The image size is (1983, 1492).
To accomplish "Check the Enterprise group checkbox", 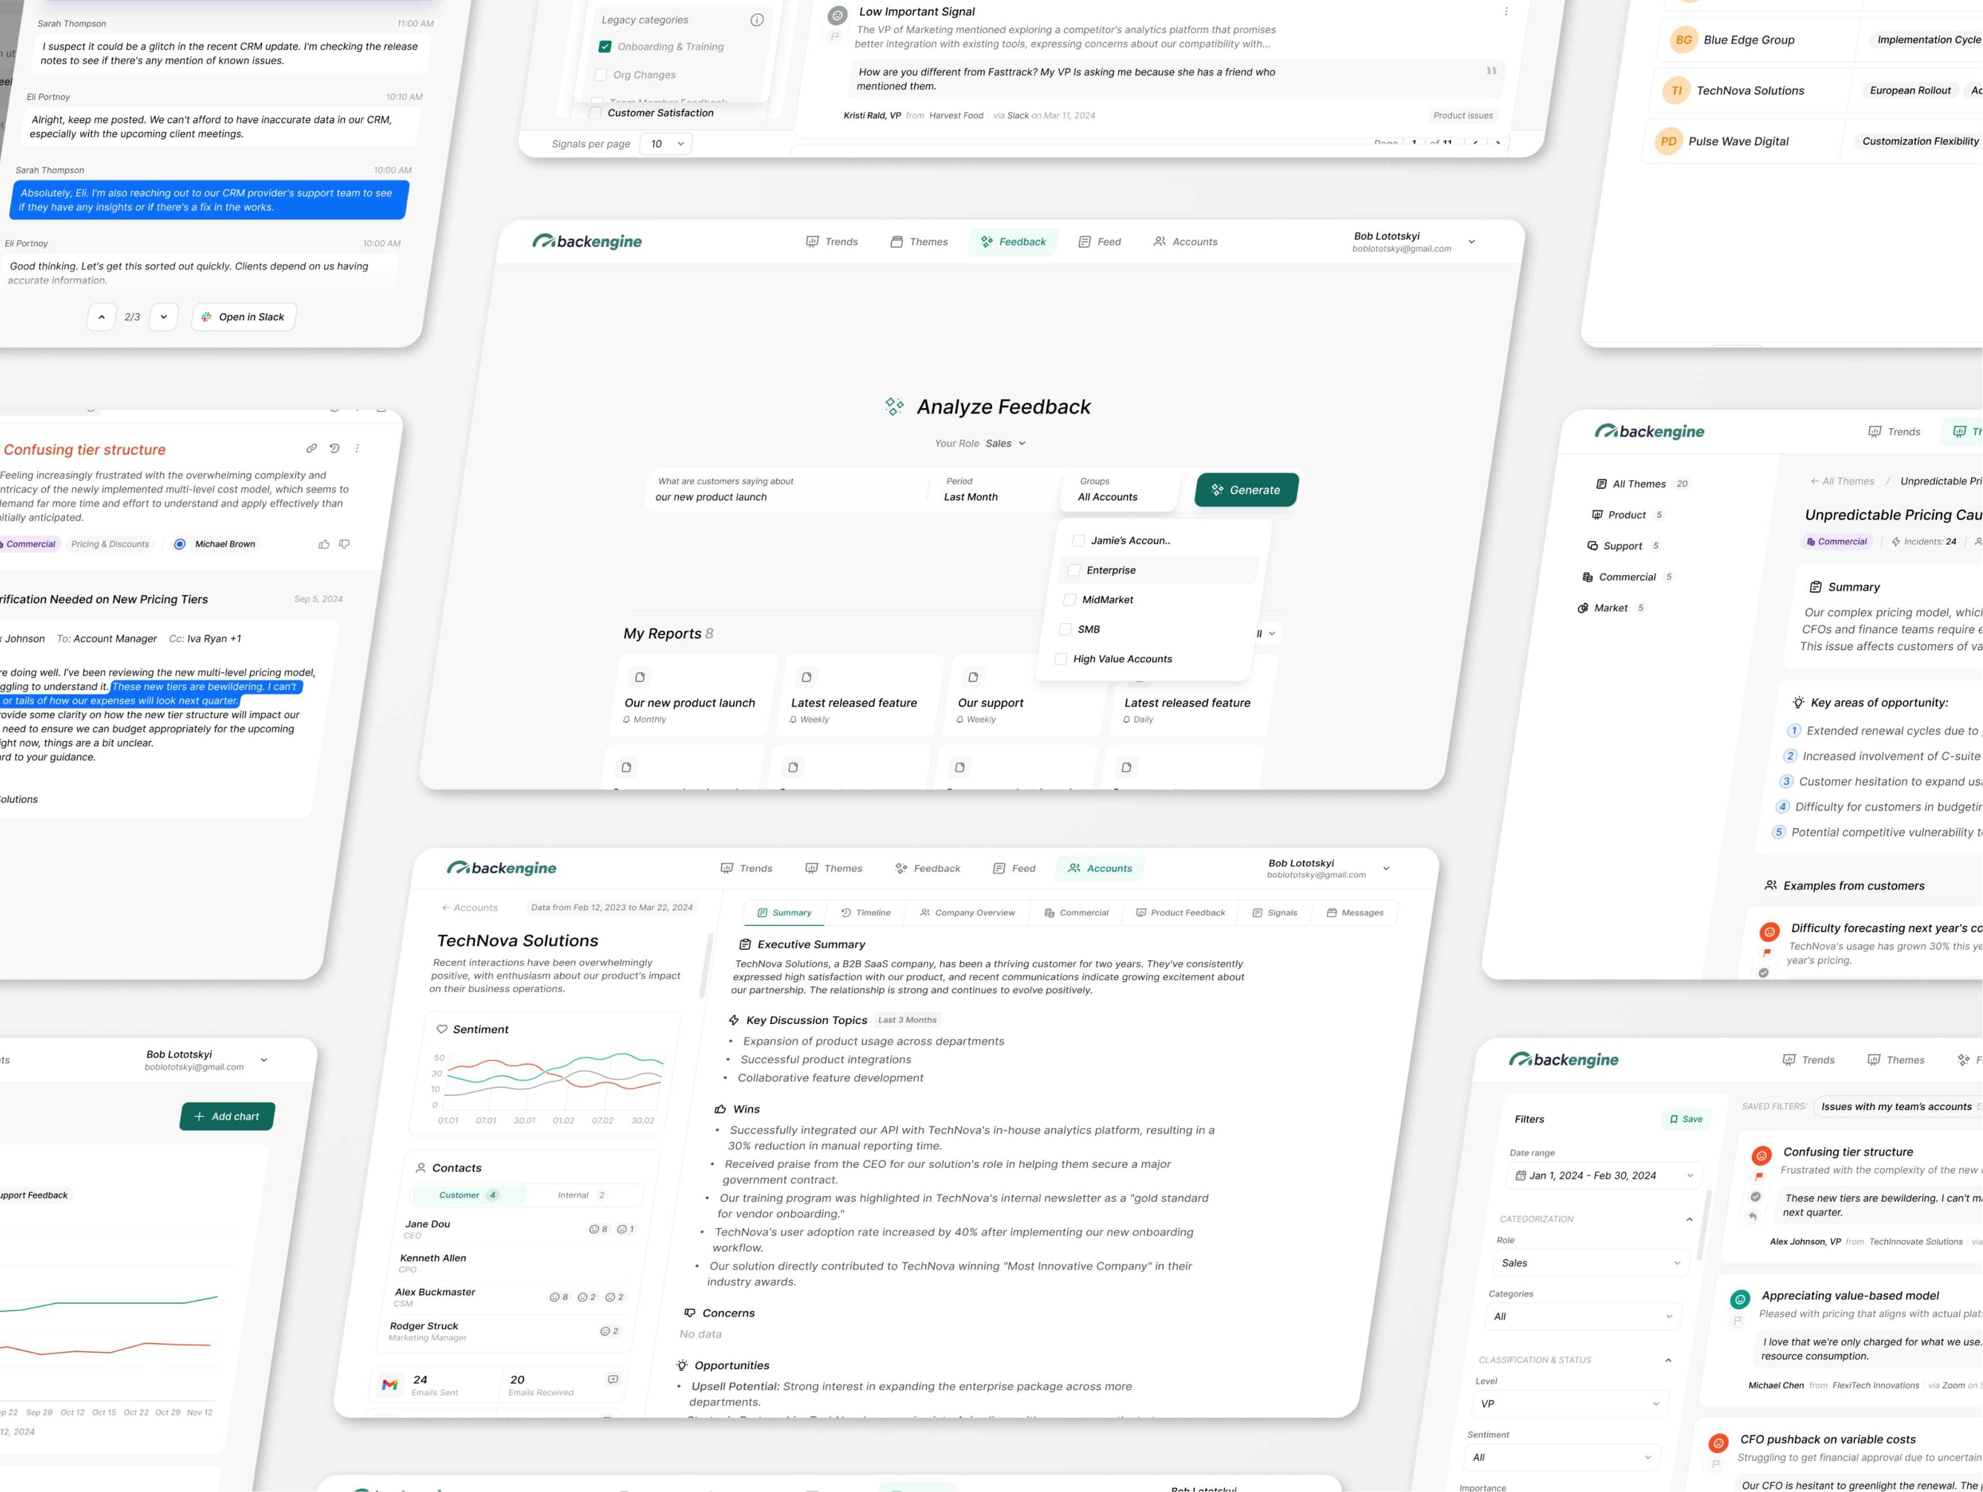I will pos(1074,571).
